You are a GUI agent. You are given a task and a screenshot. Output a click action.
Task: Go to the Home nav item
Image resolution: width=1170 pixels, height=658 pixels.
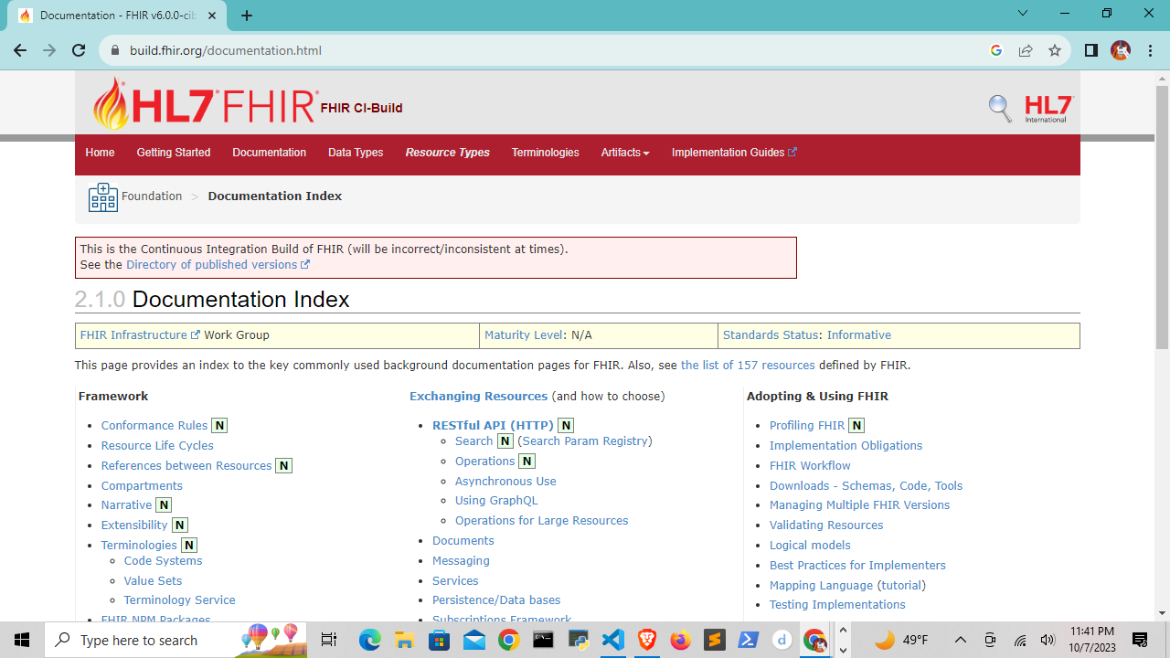point(100,153)
